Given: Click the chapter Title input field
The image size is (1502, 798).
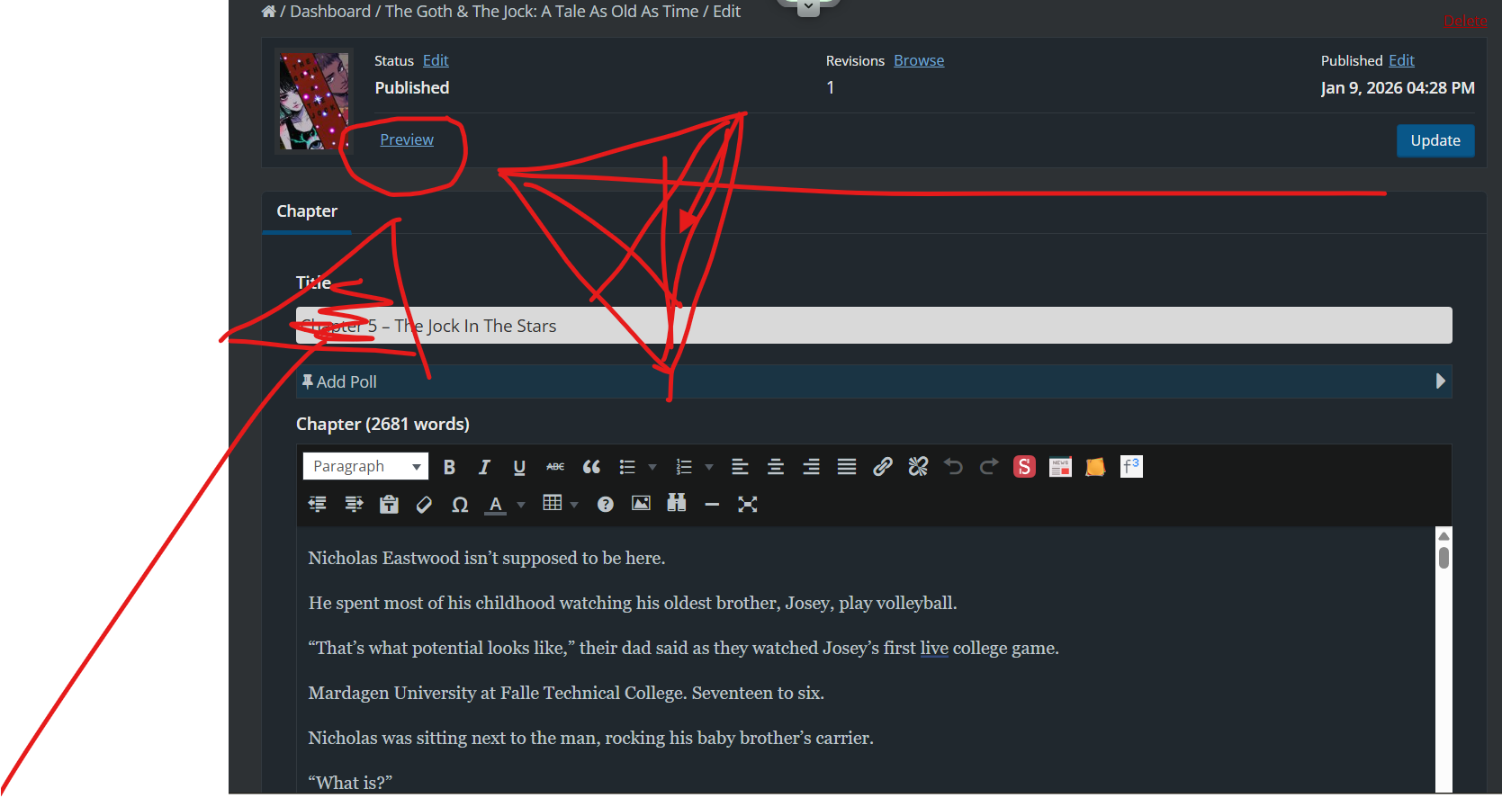Looking at the screenshot, I should pos(874,326).
